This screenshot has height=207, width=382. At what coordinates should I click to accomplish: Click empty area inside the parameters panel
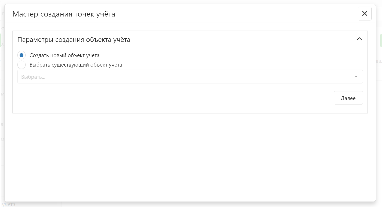pyautogui.click(x=178, y=99)
